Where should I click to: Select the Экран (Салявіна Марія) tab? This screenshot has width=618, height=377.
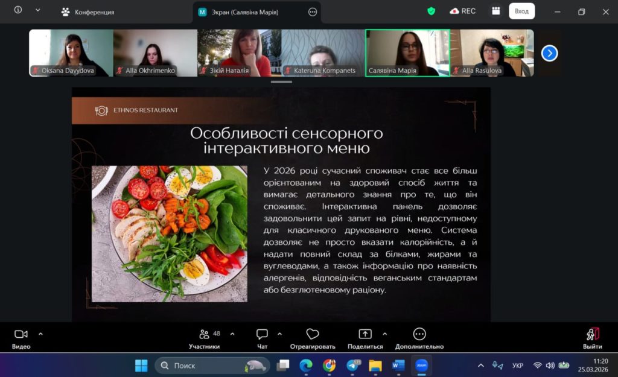coord(244,12)
